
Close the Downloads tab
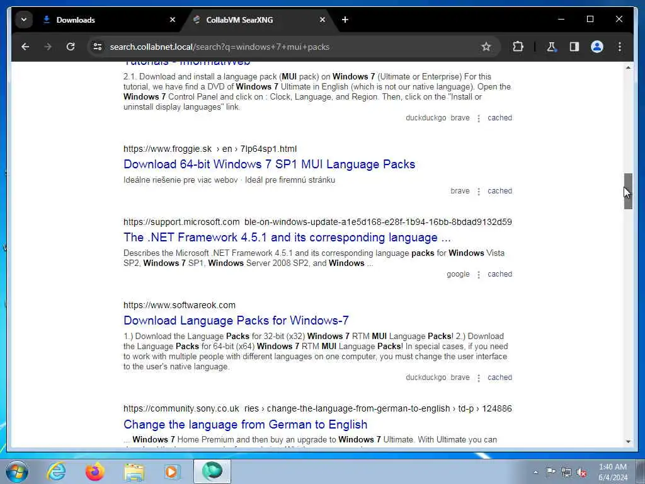tap(173, 20)
